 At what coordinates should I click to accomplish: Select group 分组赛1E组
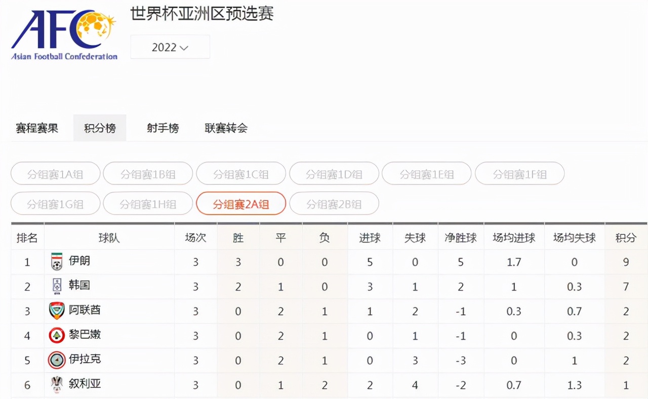tap(427, 174)
